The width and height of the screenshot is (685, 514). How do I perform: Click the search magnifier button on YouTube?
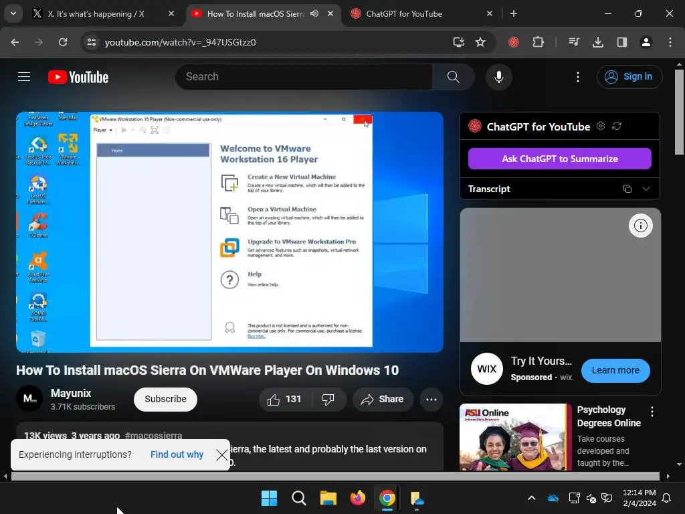coord(453,77)
